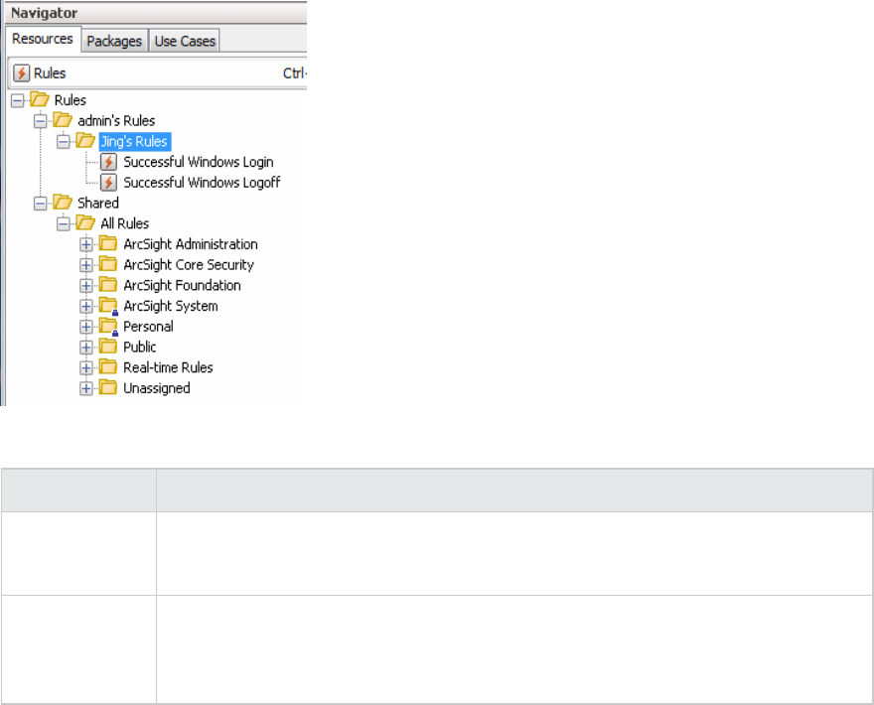874x705 pixels.
Task: Select the Jing's Rules tree item
Action: coord(134,142)
